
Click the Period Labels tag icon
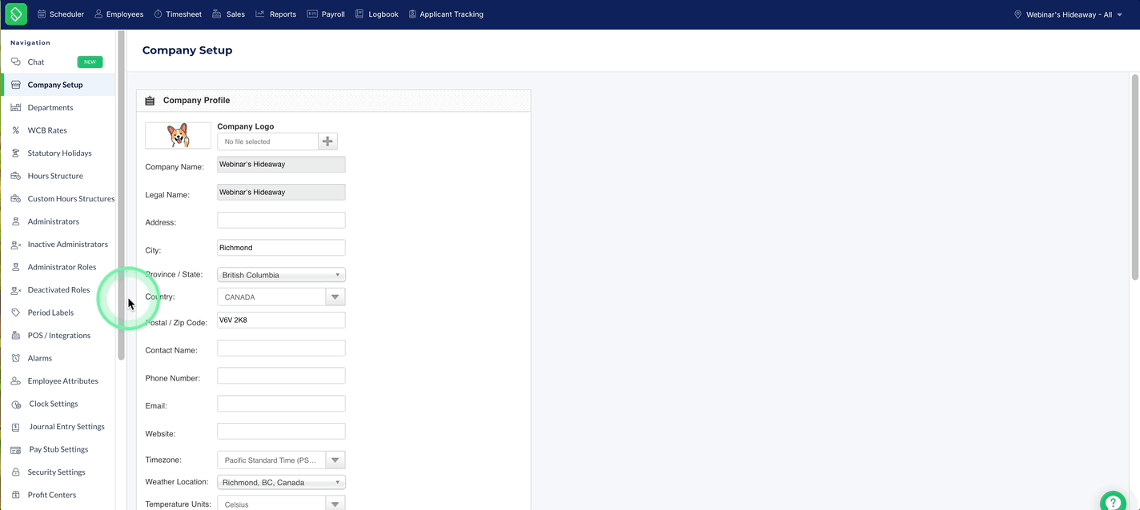pos(15,313)
